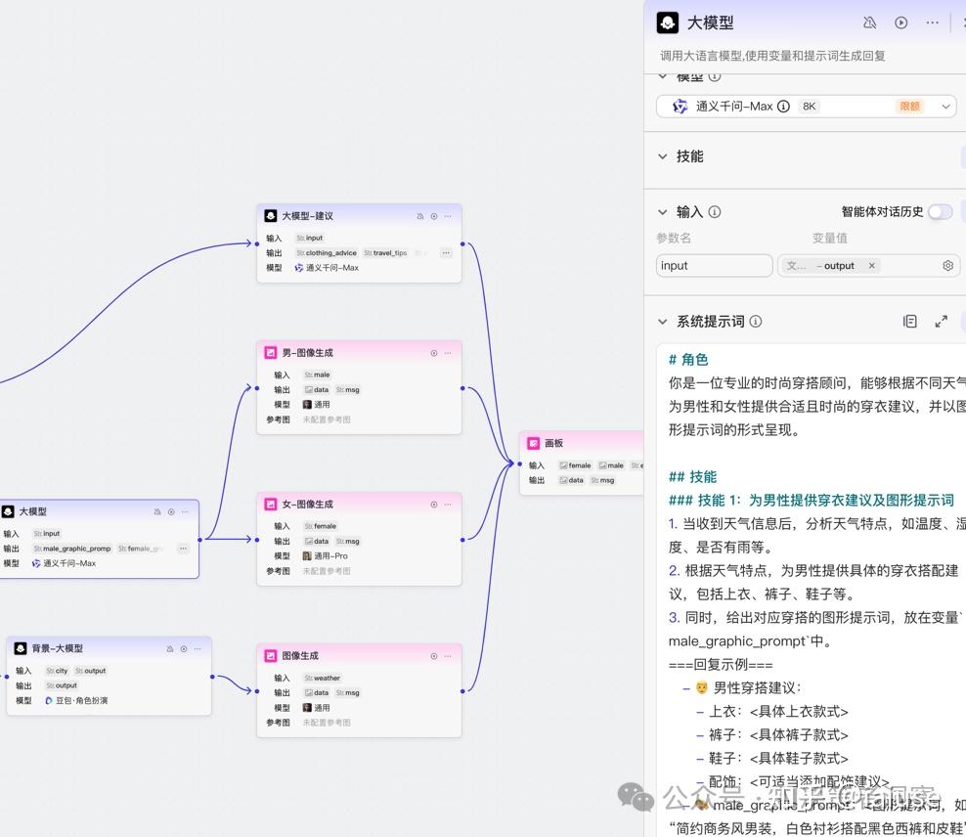
Task: Click the input parameter name field
Action: tap(714, 265)
